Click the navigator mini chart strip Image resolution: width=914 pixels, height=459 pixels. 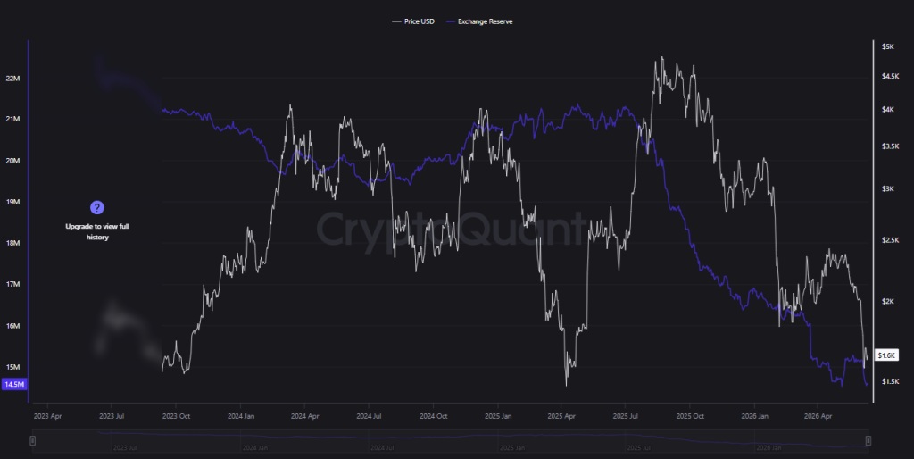pyautogui.click(x=450, y=441)
